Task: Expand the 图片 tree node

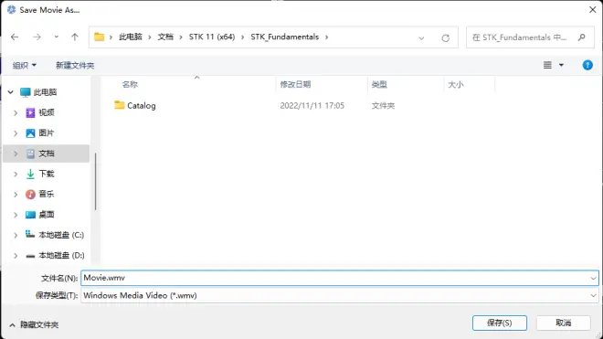Action: coord(16,133)
